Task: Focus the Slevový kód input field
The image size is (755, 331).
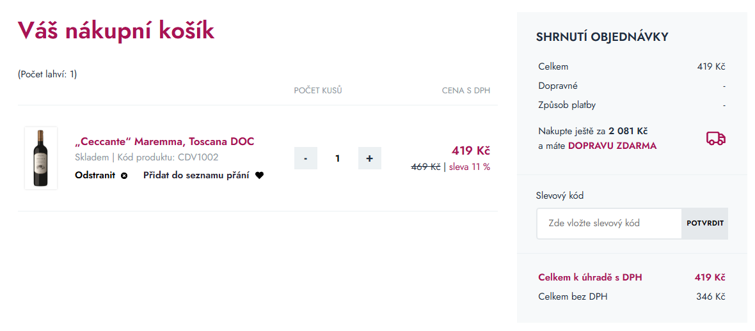Action: (x=608, y=224)
